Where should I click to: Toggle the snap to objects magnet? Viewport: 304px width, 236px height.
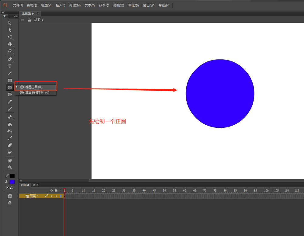point(10,203)
